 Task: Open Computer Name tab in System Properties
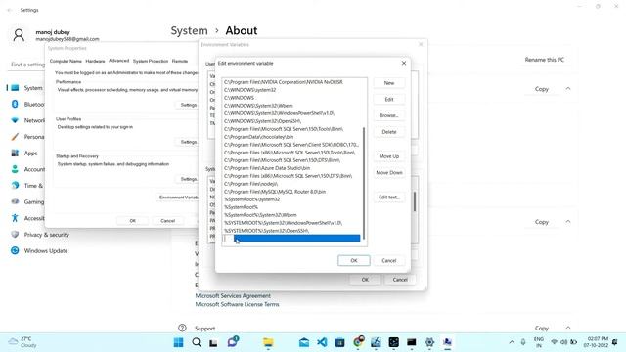pos(66,61)
